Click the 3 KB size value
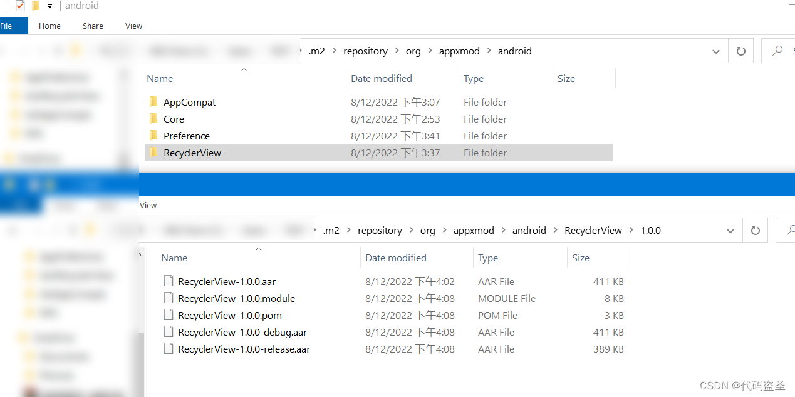Image resolution: width=795 pixels, height=397 pixels. (x=614, y=315)
